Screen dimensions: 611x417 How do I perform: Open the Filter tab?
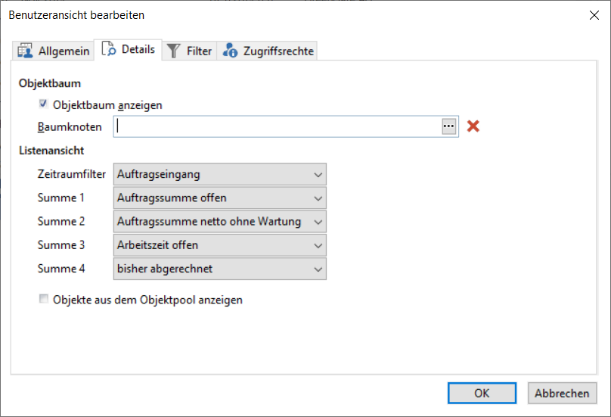[x=189, y=51]
